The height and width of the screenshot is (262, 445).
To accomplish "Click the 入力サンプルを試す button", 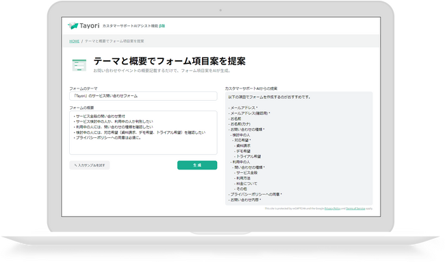I will point(90,165).
